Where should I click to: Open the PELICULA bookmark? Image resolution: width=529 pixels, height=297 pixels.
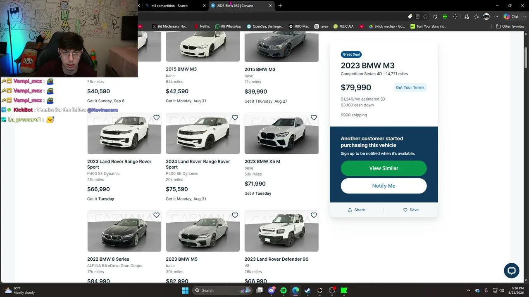tap(343, 26)
